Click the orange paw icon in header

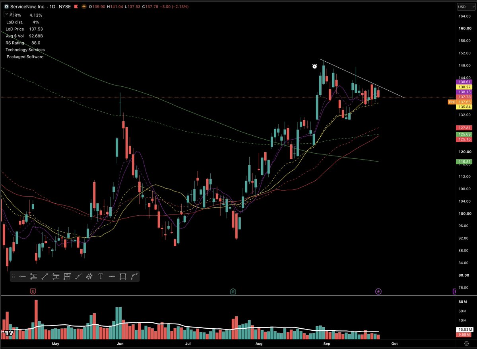83,7
